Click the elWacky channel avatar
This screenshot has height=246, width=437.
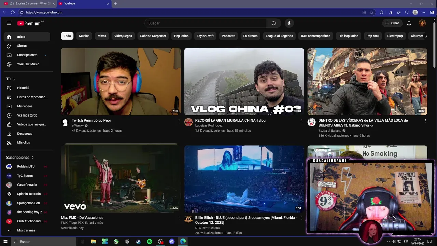[x=65, y=122]
